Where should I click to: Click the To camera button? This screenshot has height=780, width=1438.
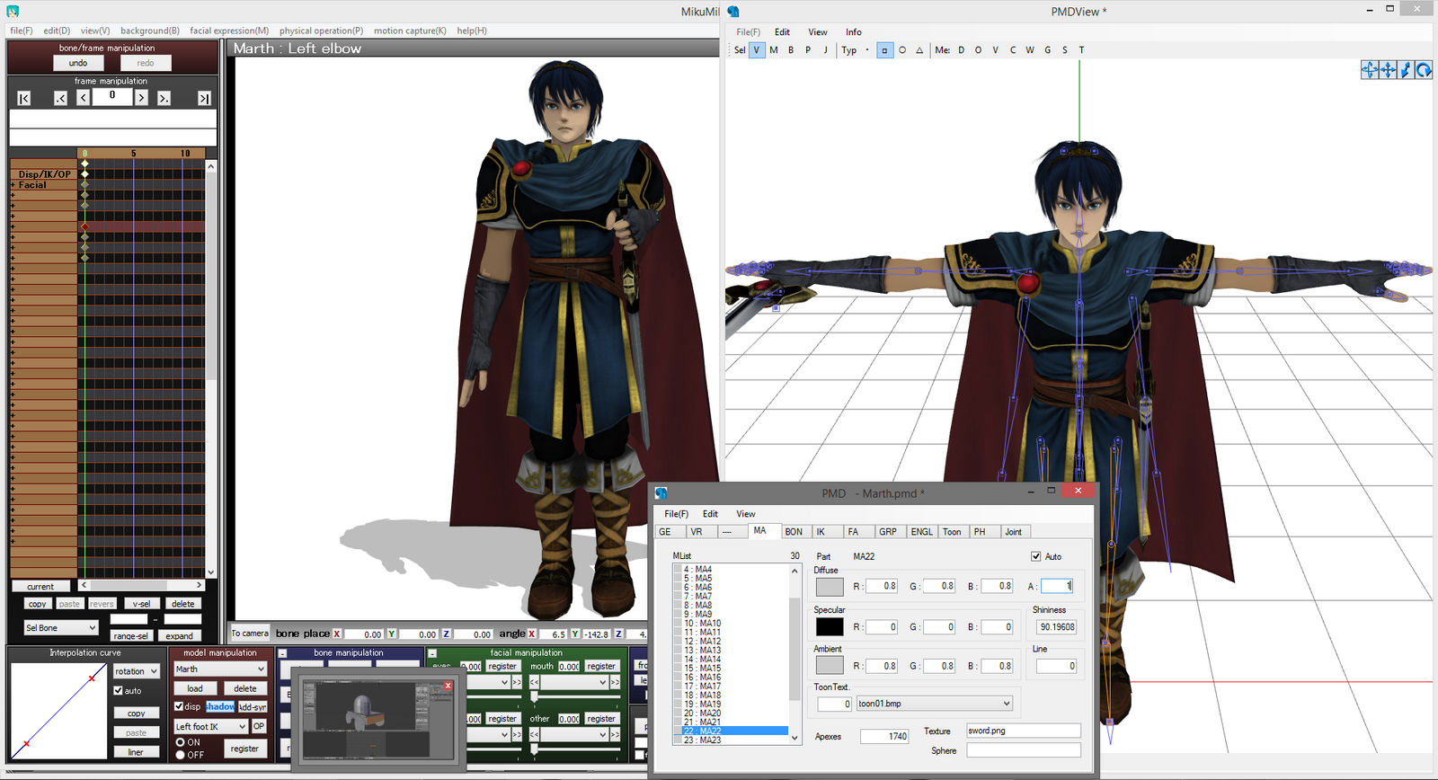click(x=250, y=634)
